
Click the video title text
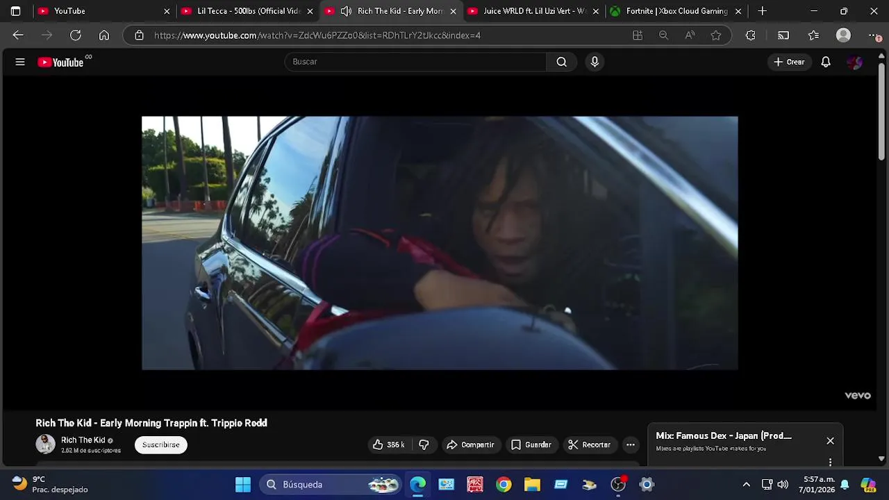coord(151,423)
